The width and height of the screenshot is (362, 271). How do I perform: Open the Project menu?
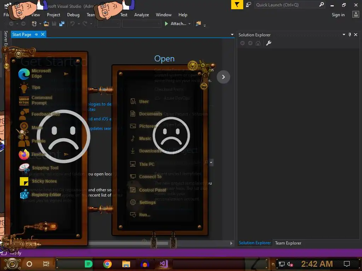54,15
